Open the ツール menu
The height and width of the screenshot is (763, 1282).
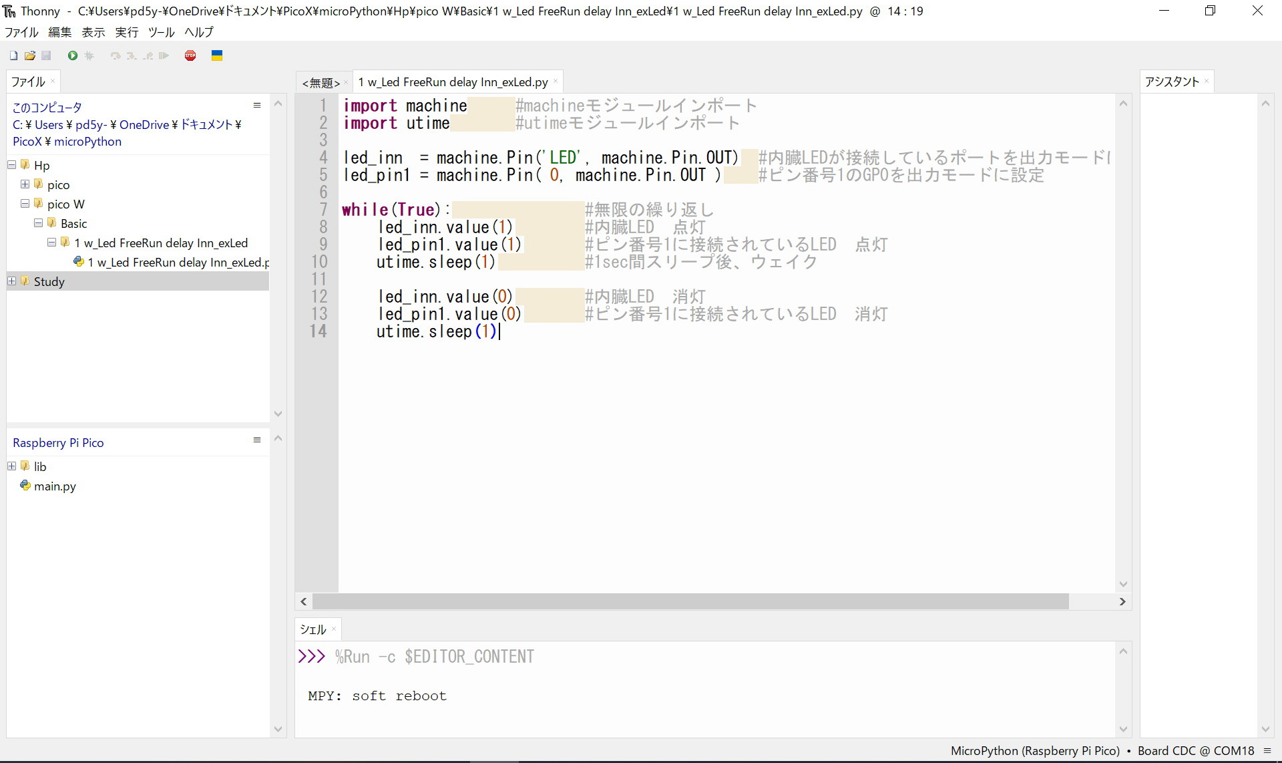point(161,32)
